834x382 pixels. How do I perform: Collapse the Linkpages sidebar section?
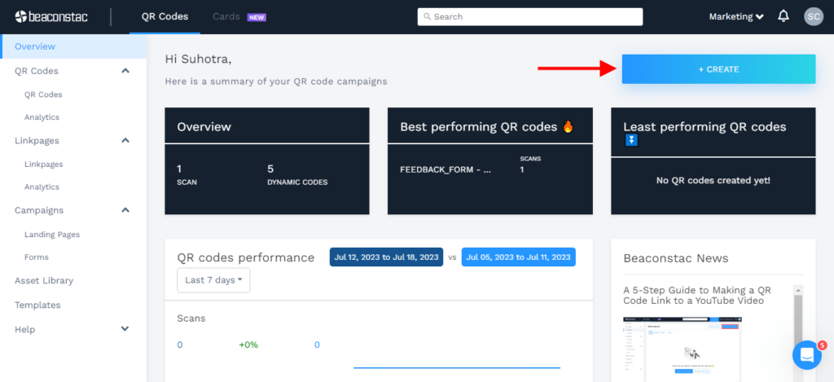coord(125,141)
